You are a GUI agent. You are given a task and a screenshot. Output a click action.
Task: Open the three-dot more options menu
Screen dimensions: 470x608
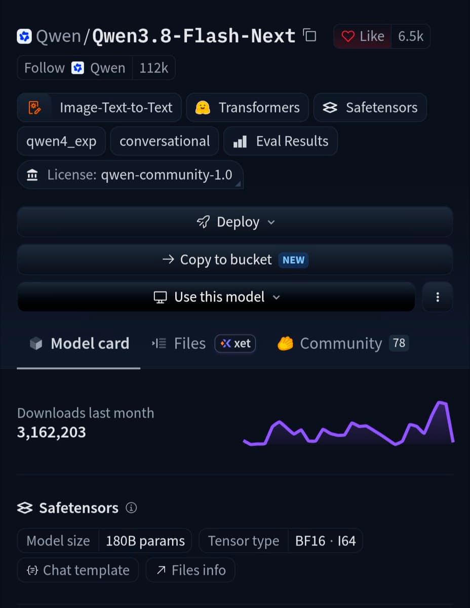click(438, 297)
